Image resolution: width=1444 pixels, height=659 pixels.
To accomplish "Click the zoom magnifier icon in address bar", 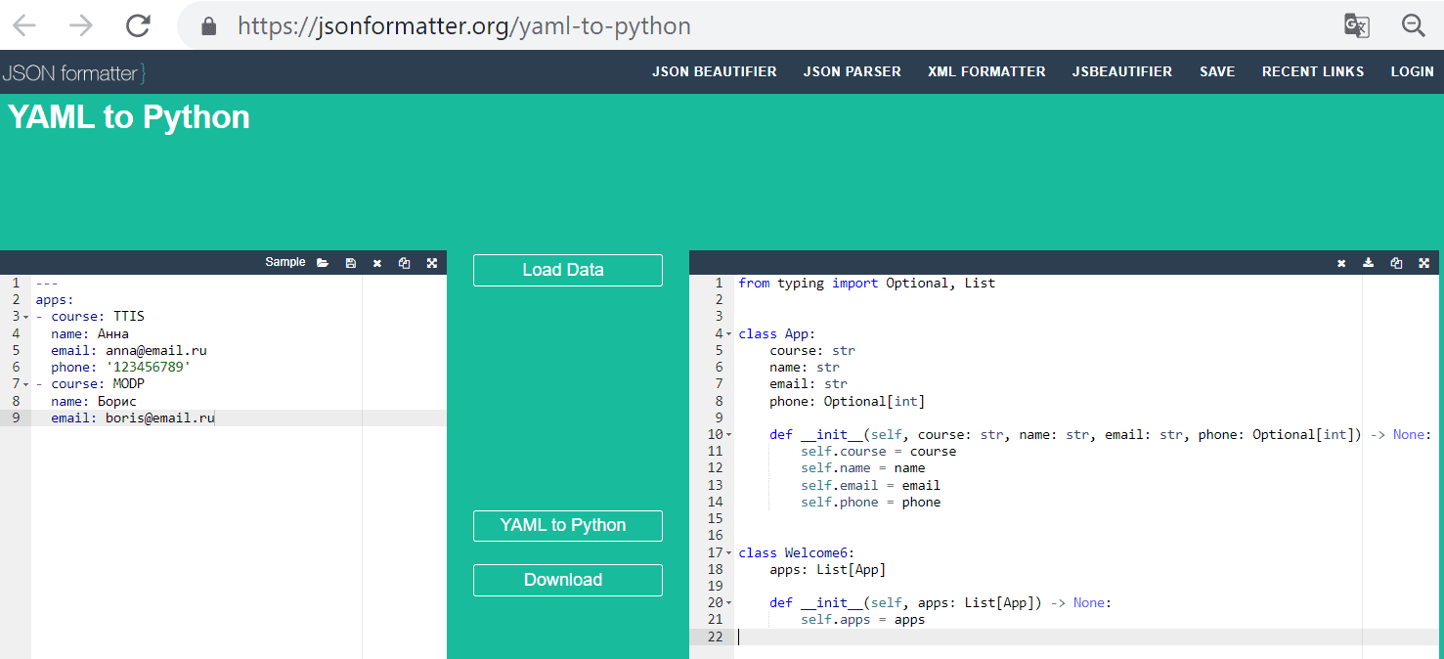I will coord(1414,26).
